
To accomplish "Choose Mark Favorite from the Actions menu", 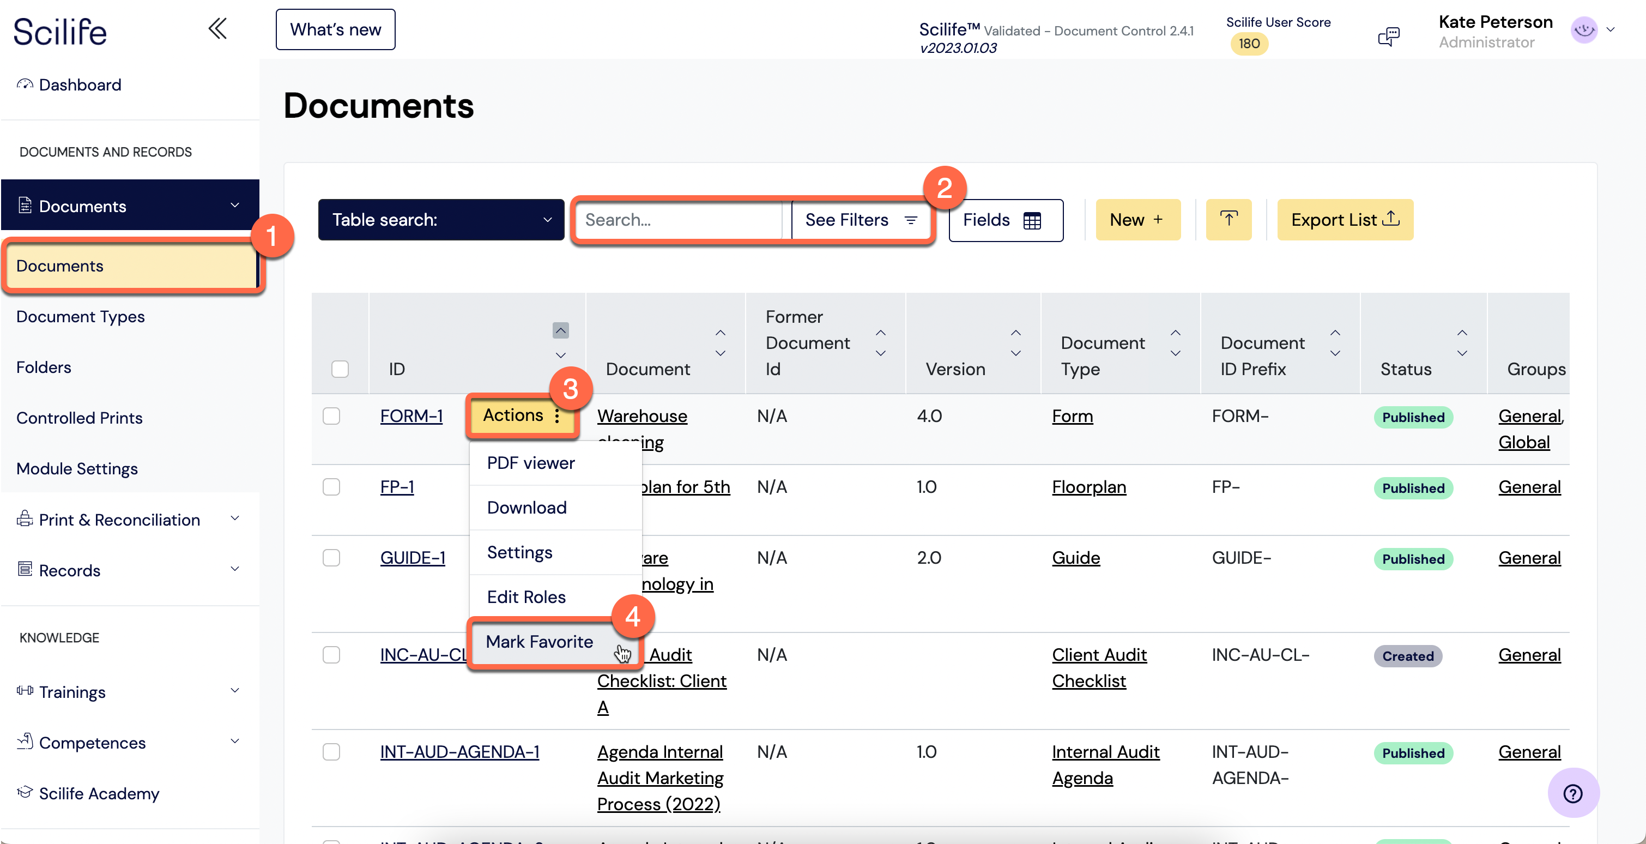I will pos(540,642).
